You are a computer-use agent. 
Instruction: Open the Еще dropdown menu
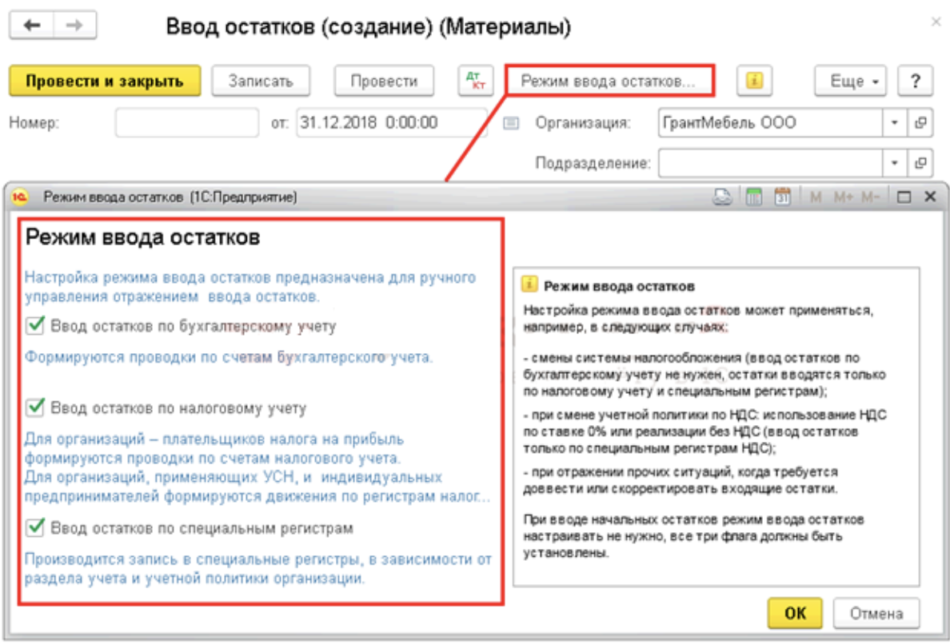[852, 81]
